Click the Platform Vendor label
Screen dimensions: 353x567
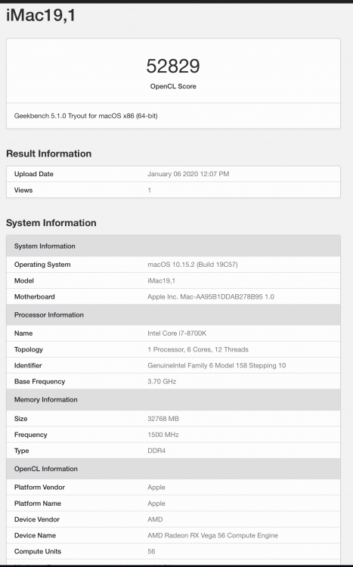pos(39,488)
